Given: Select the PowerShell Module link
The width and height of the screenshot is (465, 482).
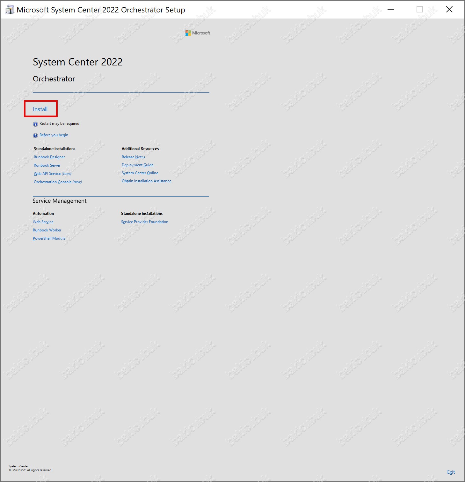Looking at the screenshot, I should (x=49, y=238).
